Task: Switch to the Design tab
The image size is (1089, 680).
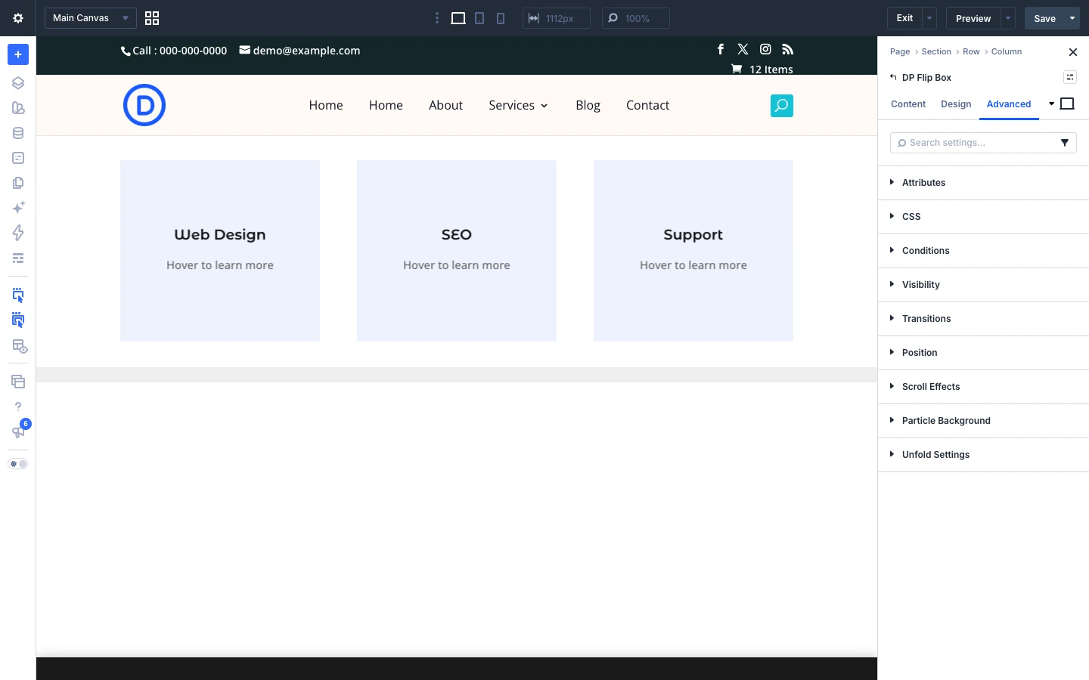Action: tap(956, 104)
